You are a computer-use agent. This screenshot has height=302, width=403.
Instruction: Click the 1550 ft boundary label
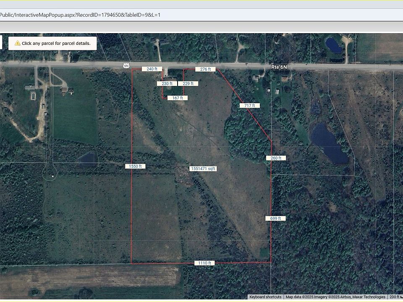(135, 166)
